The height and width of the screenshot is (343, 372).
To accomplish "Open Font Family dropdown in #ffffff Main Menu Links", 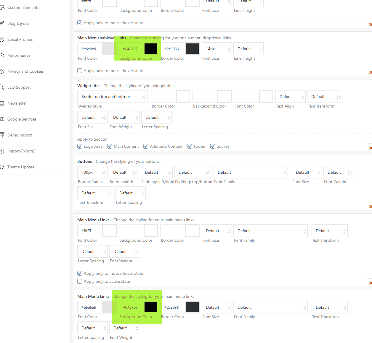I will (271, 231).
